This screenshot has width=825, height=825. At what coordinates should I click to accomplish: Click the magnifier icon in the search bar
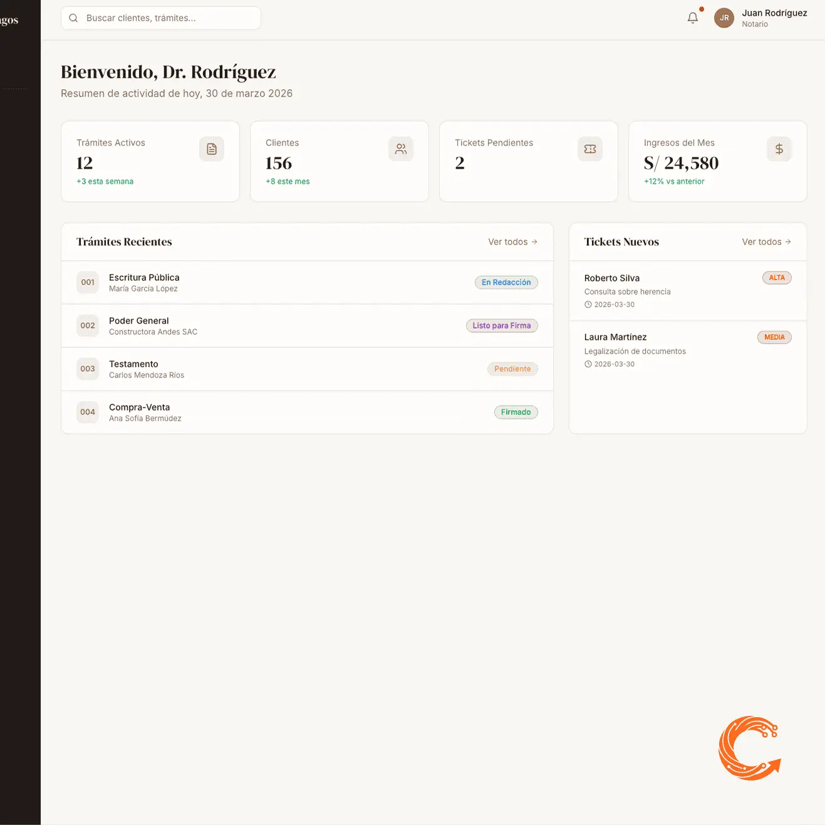pos(73,18)
